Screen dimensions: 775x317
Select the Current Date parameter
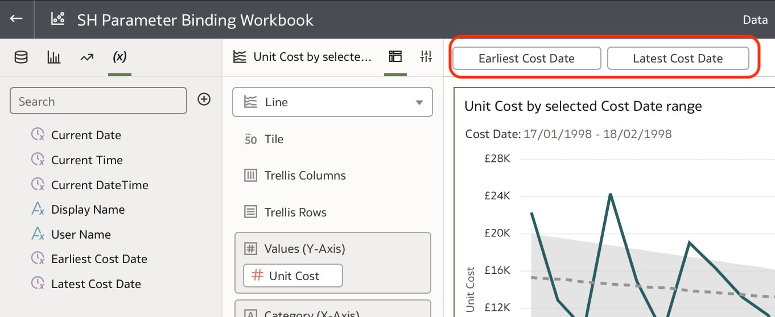pos(86,135)
